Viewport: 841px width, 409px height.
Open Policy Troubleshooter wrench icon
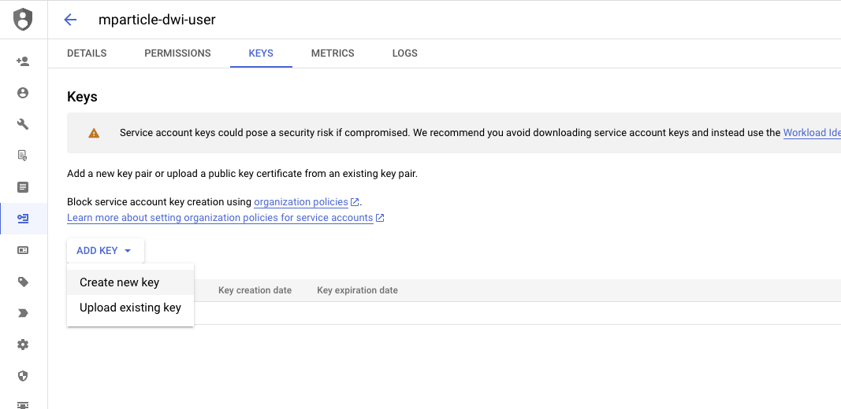coord(23,124)
